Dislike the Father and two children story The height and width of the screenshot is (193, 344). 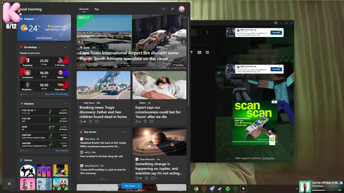point(90,121)
